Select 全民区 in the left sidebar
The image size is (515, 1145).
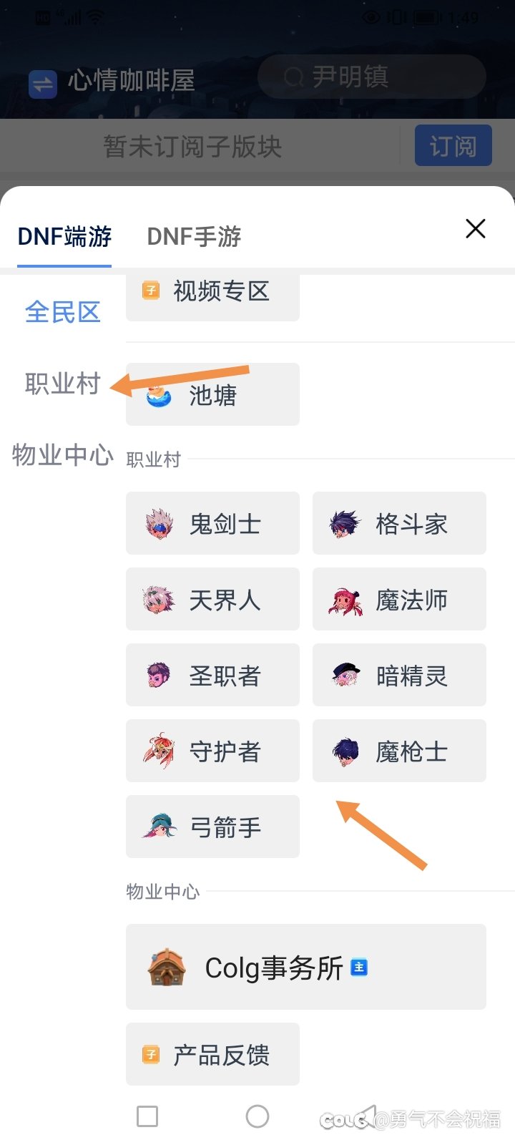pyautogui.click(x=62, y=312)
